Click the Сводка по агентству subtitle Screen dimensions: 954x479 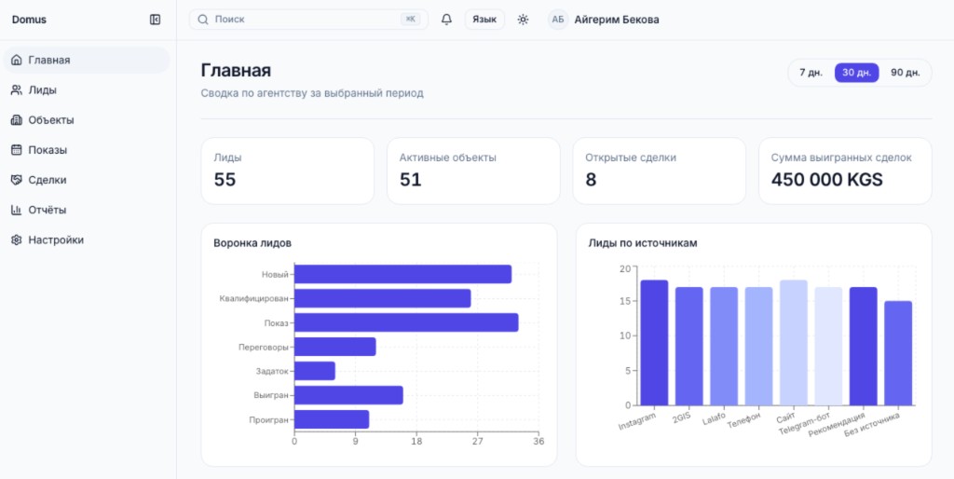click(312, 93)
